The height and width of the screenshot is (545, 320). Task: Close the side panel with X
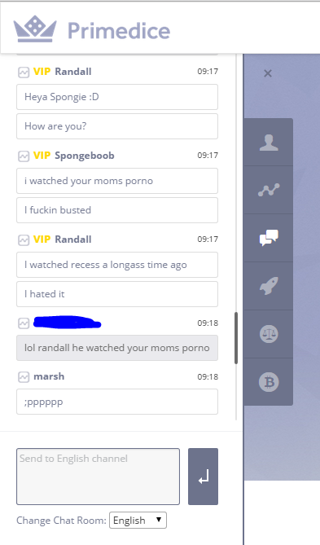click(x=268, y=73)
